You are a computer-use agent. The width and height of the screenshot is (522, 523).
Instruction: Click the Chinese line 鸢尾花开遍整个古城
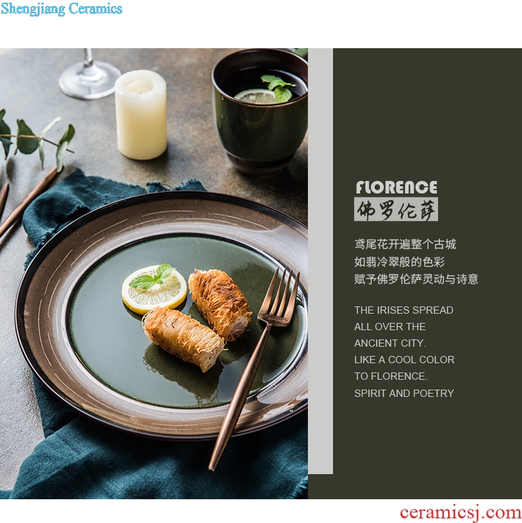pos(405,244)
